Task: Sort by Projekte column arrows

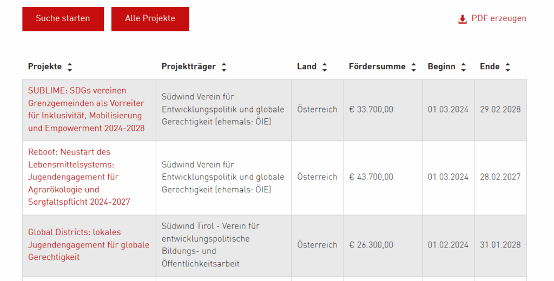Action: click(70, 66)
